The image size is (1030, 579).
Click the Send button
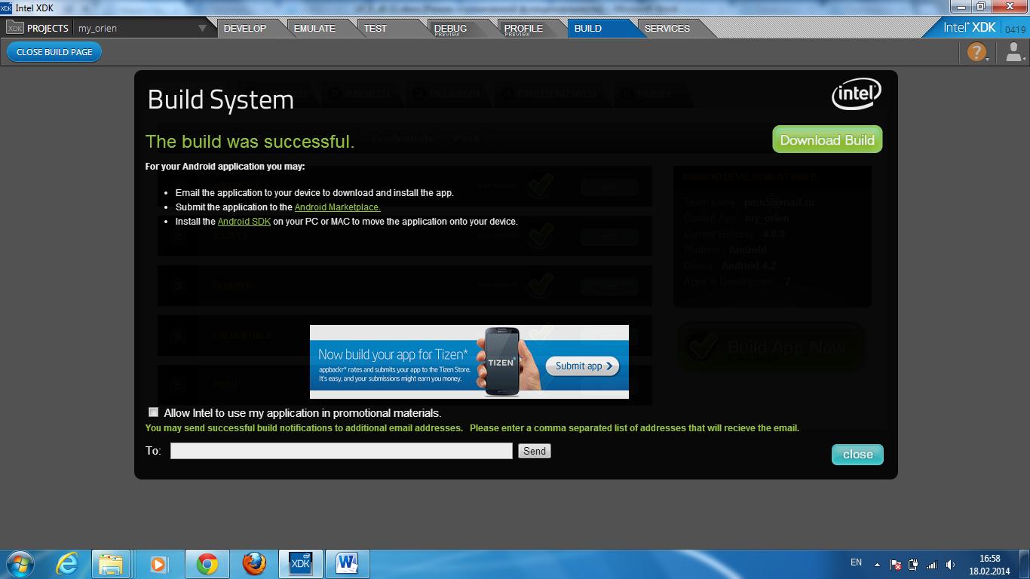pos(535,451)
